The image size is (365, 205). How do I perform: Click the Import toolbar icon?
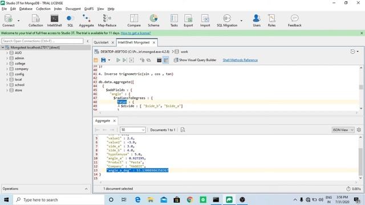[205, 20]
